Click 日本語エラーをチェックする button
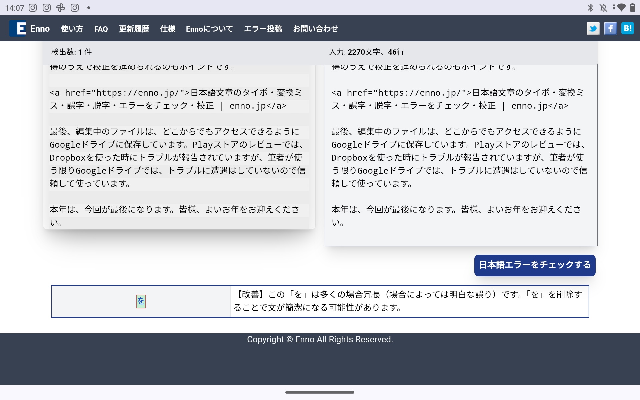 click(535, 265)
